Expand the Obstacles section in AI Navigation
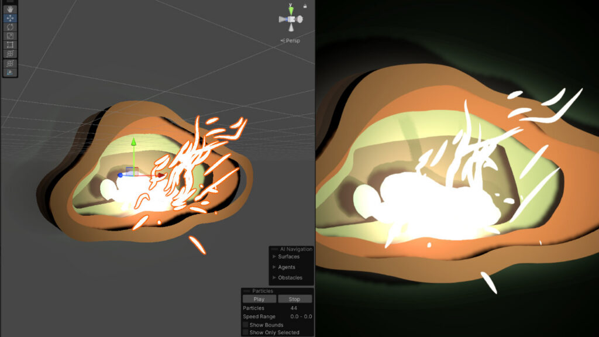Image resolution: width=599 pixels, height=337 pixels. pos(274,277)
